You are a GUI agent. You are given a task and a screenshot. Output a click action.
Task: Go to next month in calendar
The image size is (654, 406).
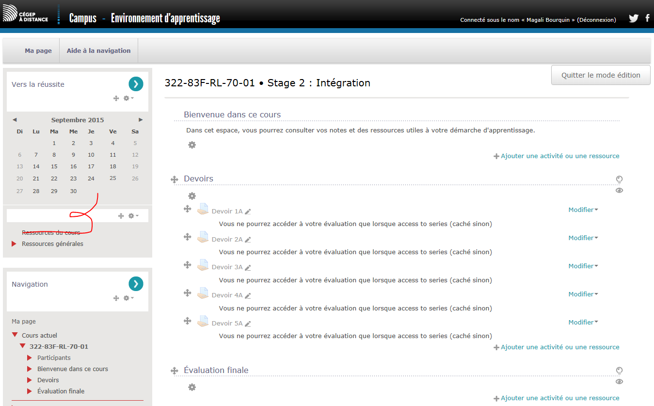[x=141, y=120]
